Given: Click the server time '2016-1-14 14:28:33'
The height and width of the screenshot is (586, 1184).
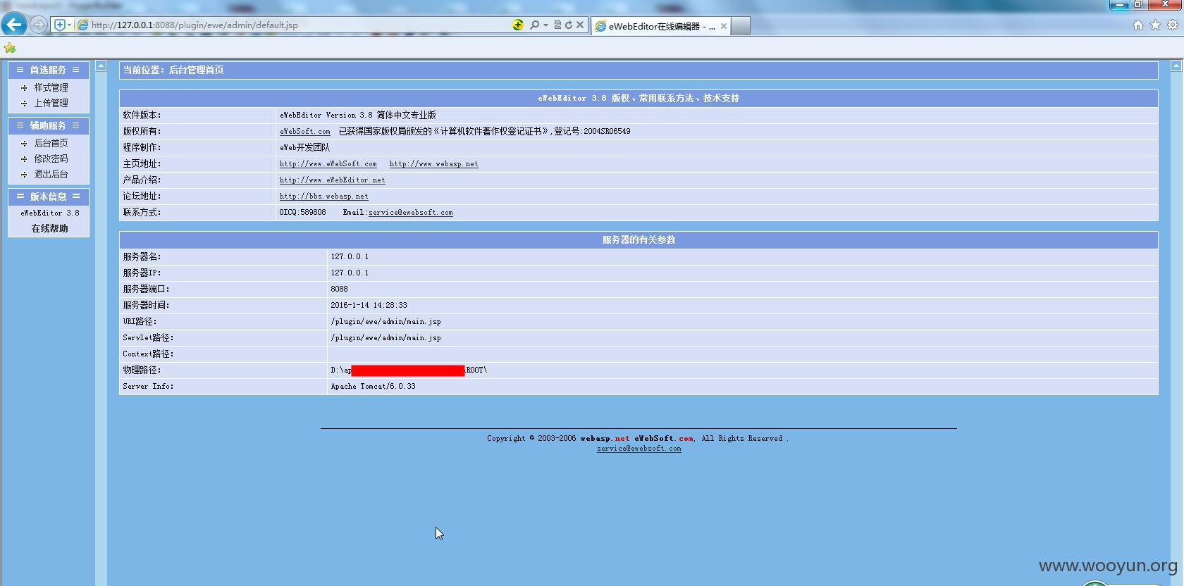Looking at the screenshot, I should point(369,306).
